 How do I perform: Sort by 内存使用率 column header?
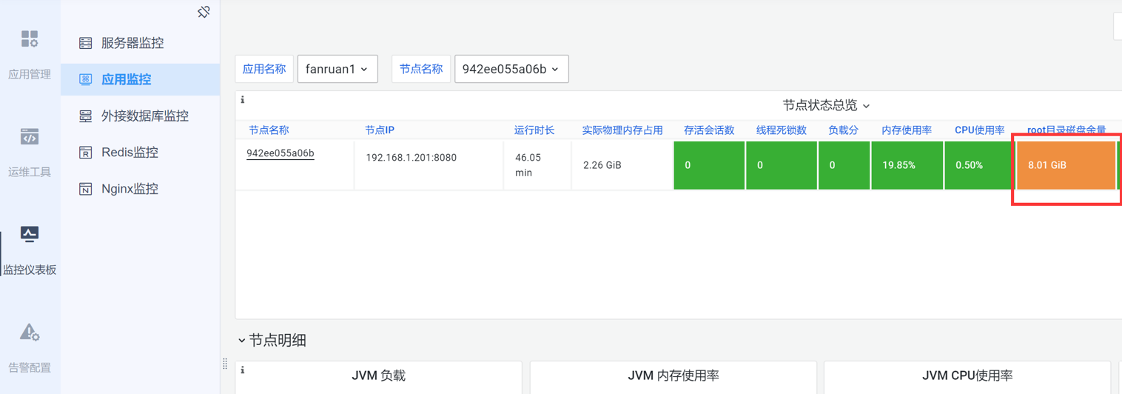tap(907, 130)
